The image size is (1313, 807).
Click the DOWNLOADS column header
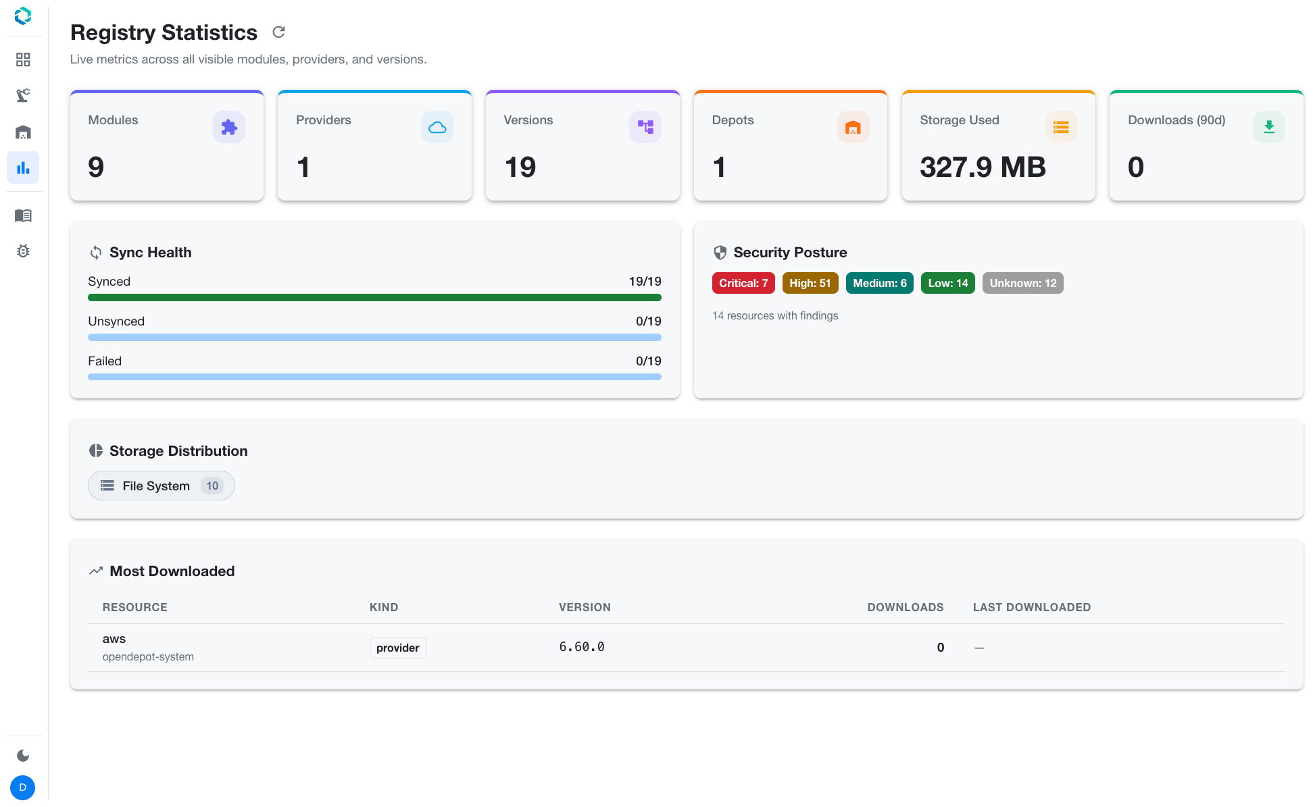pos(906,607)
